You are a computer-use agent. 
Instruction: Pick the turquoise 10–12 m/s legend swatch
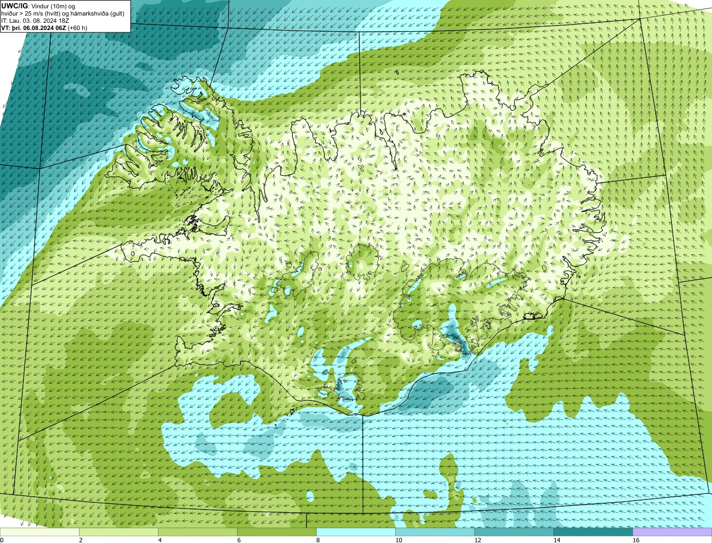(436, 532)
